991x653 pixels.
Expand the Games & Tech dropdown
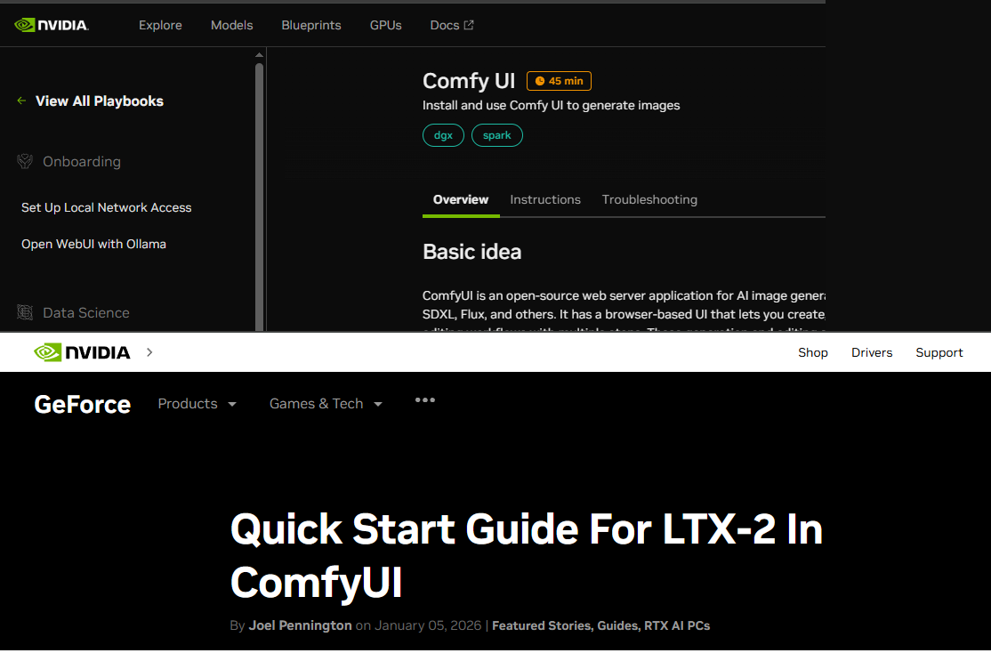(x=326, y=404)
